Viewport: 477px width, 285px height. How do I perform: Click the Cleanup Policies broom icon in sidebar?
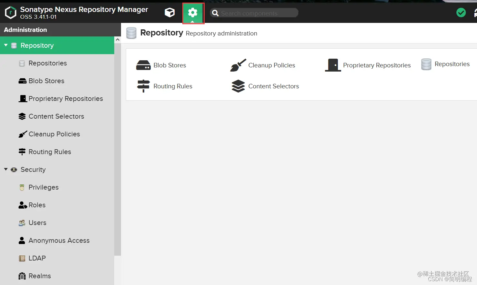23,134
